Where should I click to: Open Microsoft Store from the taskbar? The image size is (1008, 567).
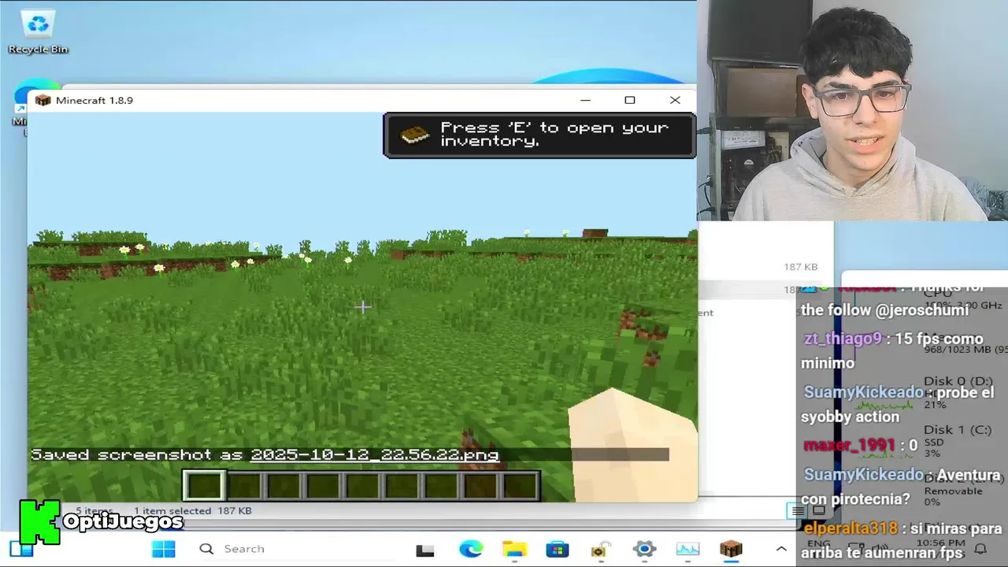click(558, 549)
